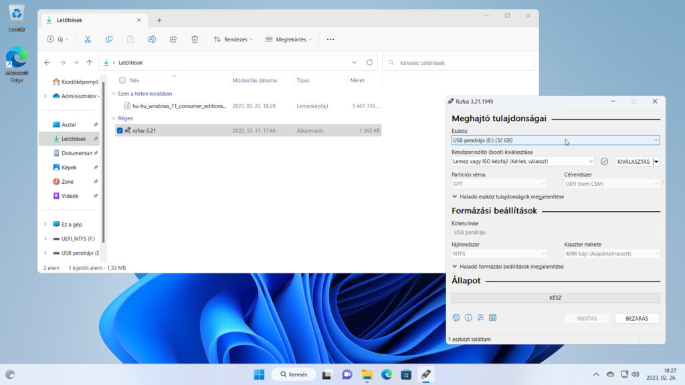Open the Windows Start button
This screenshot has width=685, height=385.
pos(259,374)
